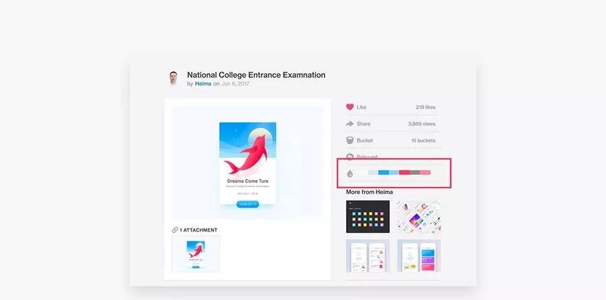
Task: Click the 219 likes count
Action: click(x=426, y=108)
